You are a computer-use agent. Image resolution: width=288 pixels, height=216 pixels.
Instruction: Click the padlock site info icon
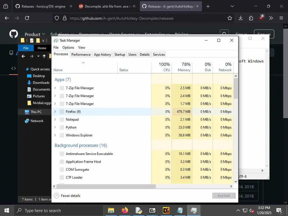pyautogui.click(x=64, y=18)
